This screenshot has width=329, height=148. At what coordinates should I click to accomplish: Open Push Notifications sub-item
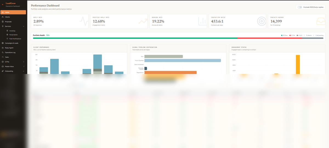15,39
